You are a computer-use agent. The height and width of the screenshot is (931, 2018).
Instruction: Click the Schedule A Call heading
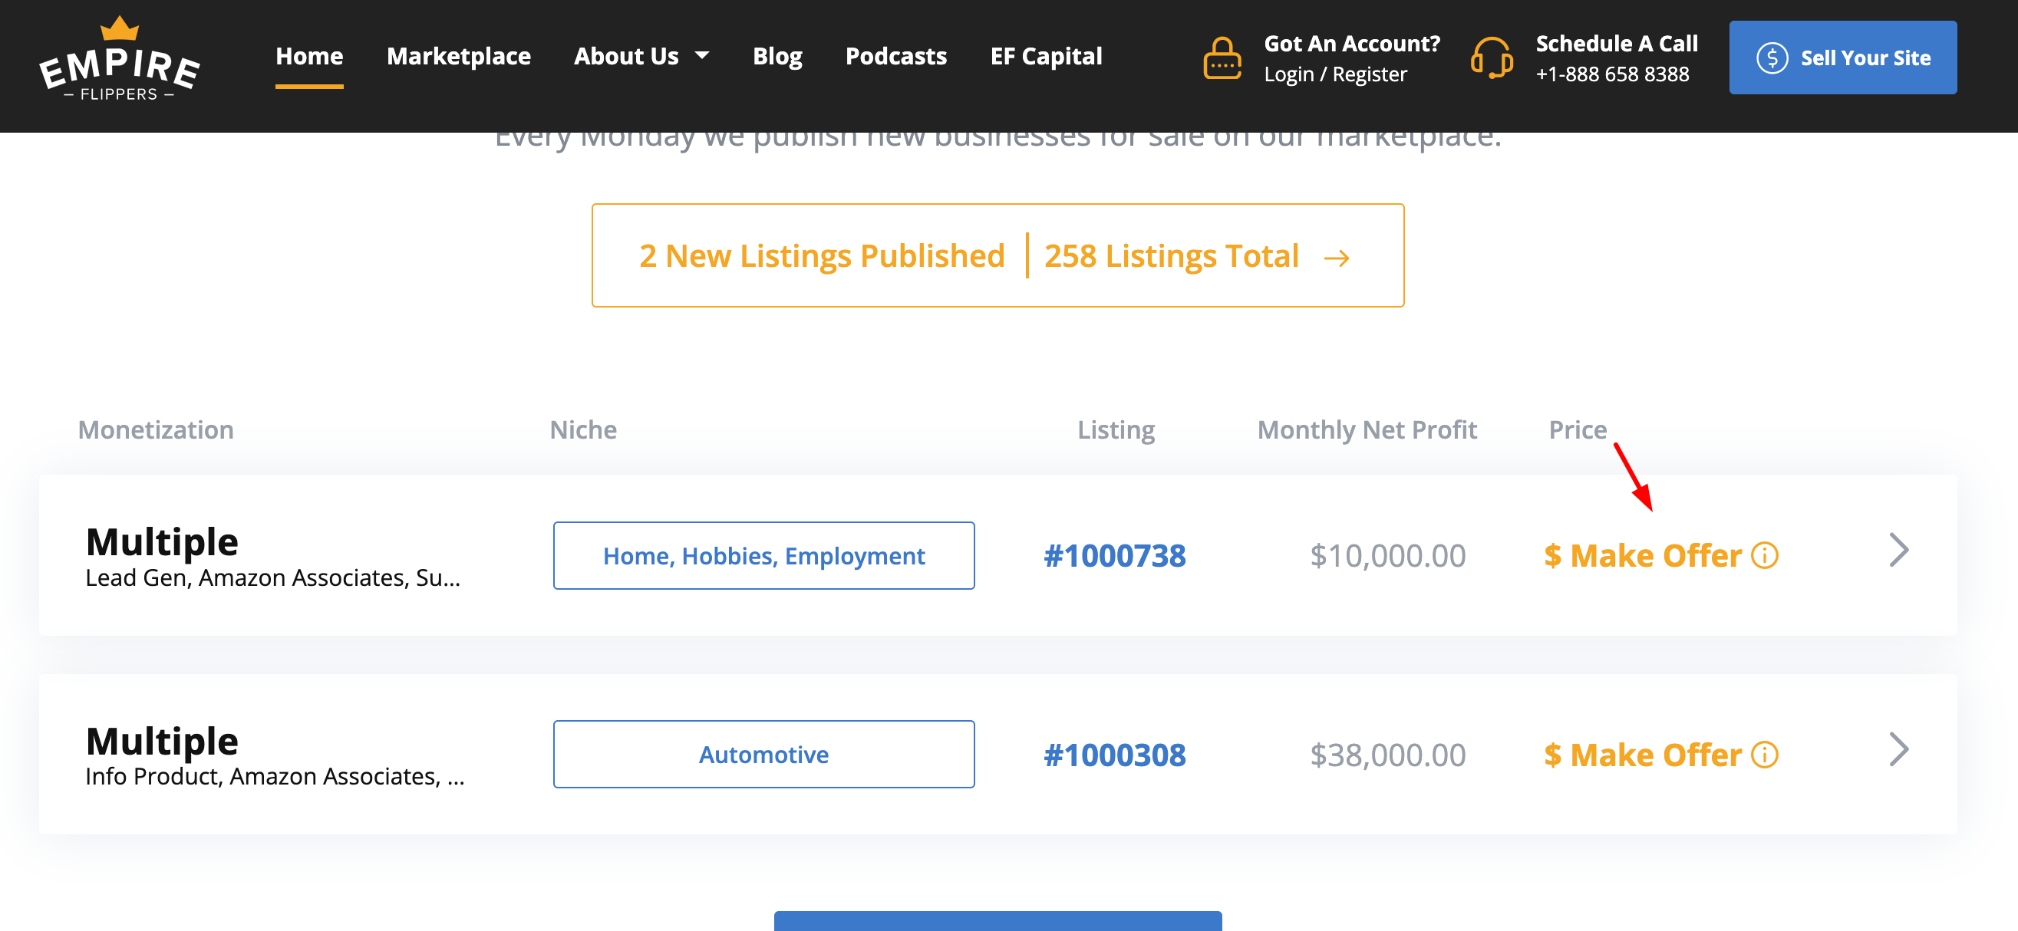click(1617, 44)
